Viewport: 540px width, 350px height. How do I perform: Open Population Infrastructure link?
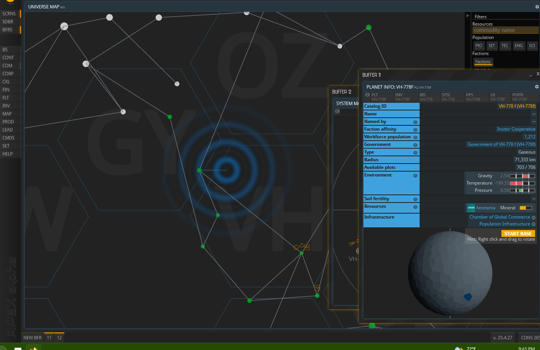[505, 224]
